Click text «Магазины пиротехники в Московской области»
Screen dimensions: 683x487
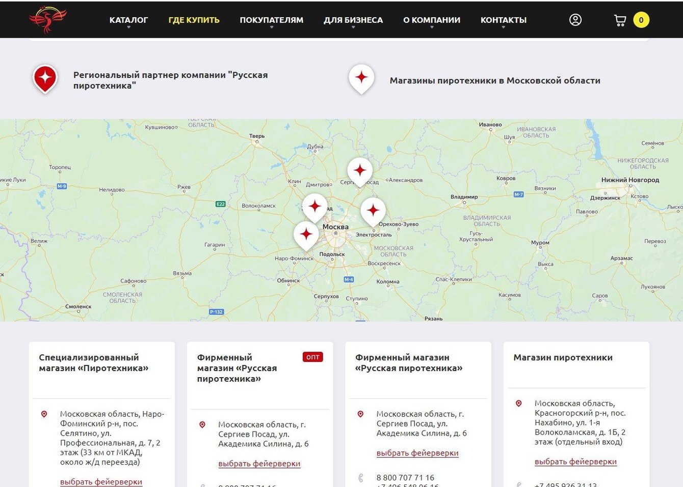[495, 80]
